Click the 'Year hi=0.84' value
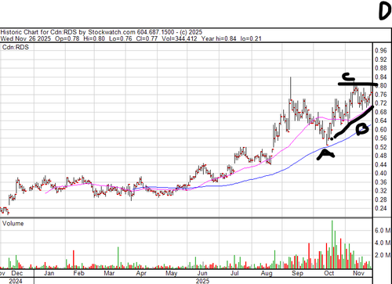This screenshot has height=284, width=392. click(x=219, y=38)
